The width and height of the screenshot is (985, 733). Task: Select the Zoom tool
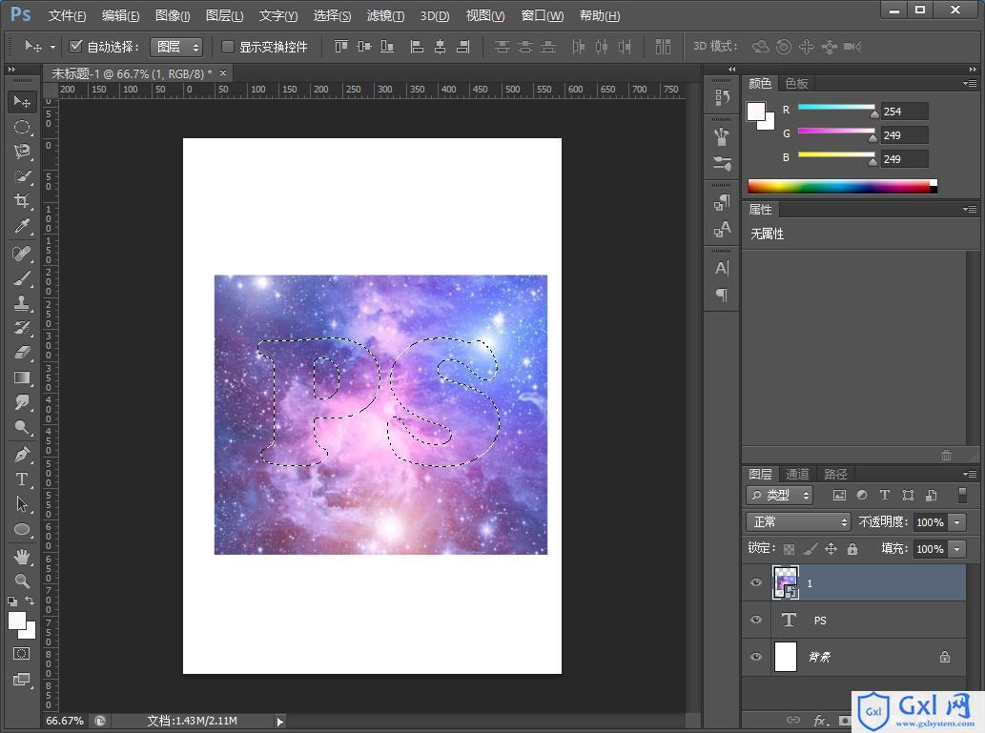[x=21, y=581]
